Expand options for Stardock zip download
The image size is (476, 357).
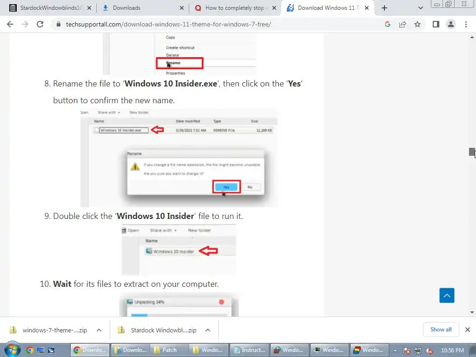(208, 330)
